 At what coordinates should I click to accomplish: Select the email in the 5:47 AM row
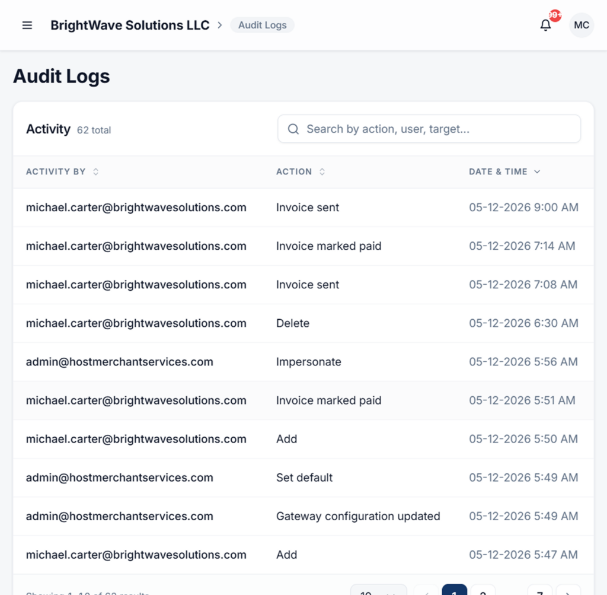(x=136, y=555)
